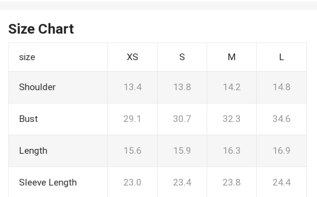The image size is (317, 197).
Task: Click the M bust value 32.3
Action: point(232,119)
